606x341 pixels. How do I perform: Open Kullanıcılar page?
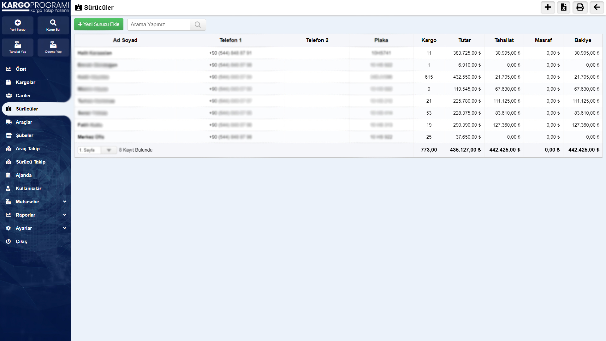coord(35,188)
